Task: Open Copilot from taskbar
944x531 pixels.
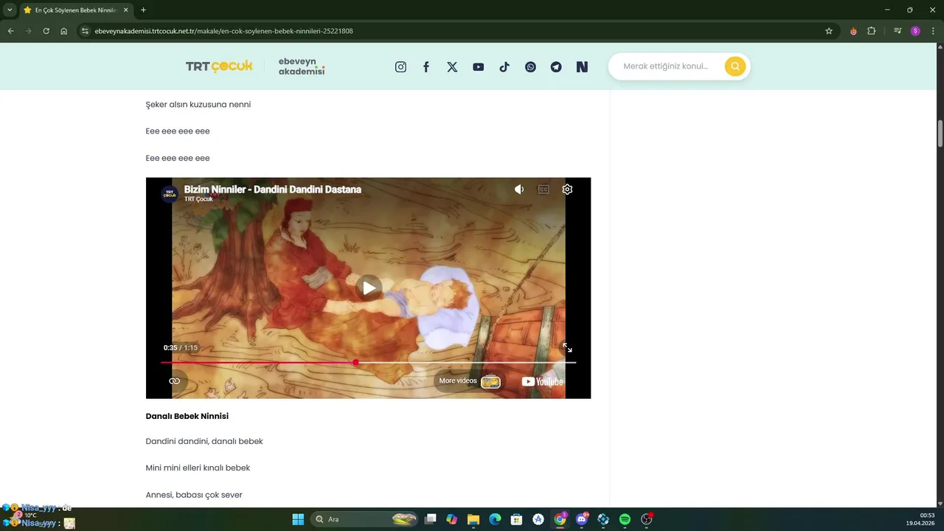Action: pyautogui.click(x=452, y=519)
